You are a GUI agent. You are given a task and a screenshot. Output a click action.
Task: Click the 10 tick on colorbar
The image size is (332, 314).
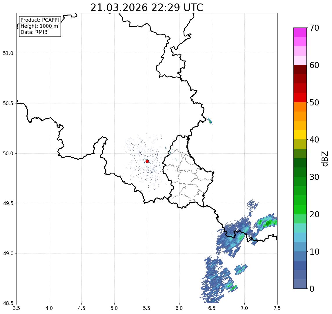[x=314, y=252]
